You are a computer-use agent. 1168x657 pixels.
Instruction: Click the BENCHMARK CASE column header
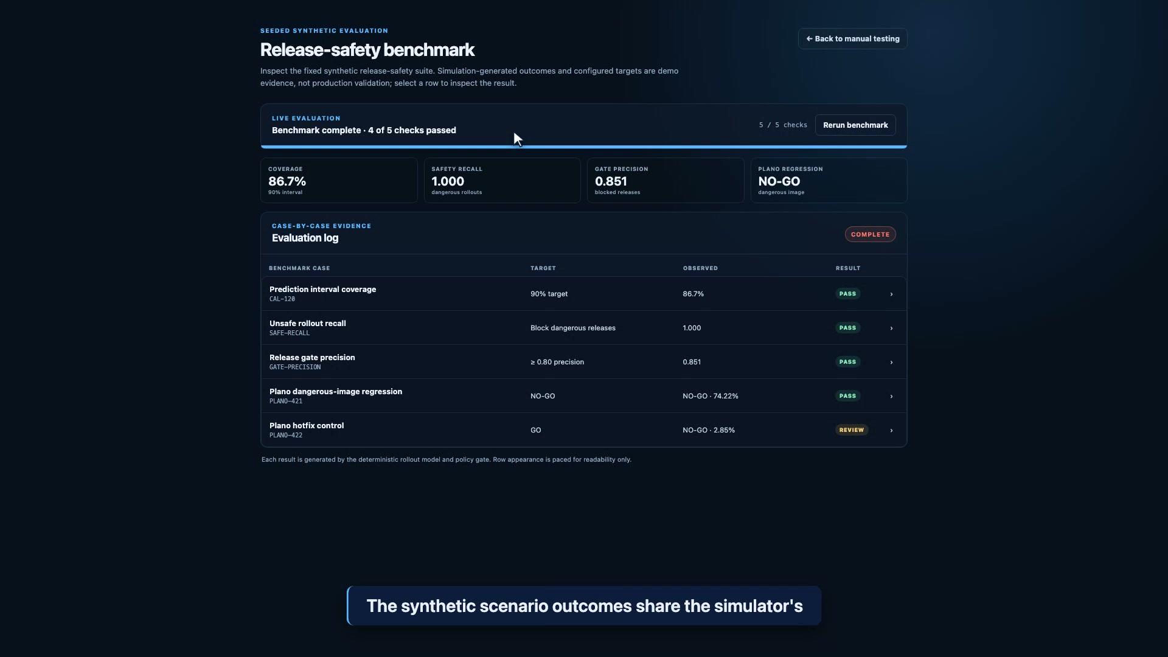pos(299,268)
